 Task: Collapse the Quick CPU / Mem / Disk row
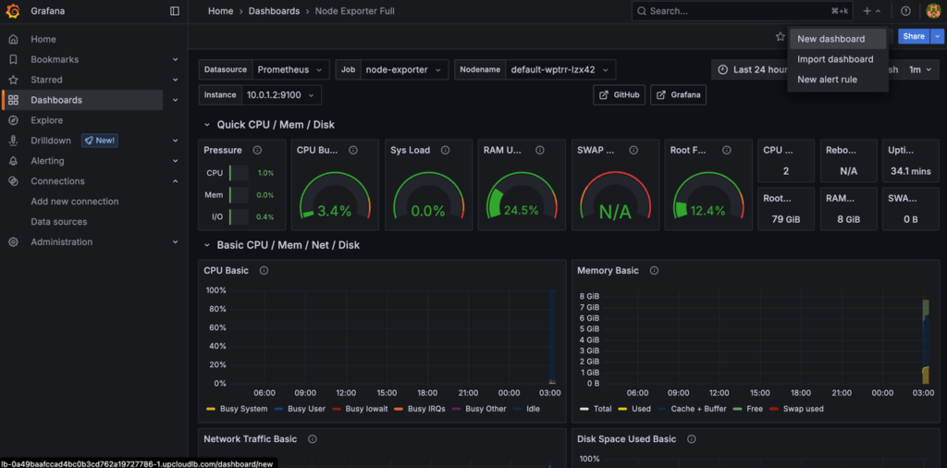pos(206,125)
